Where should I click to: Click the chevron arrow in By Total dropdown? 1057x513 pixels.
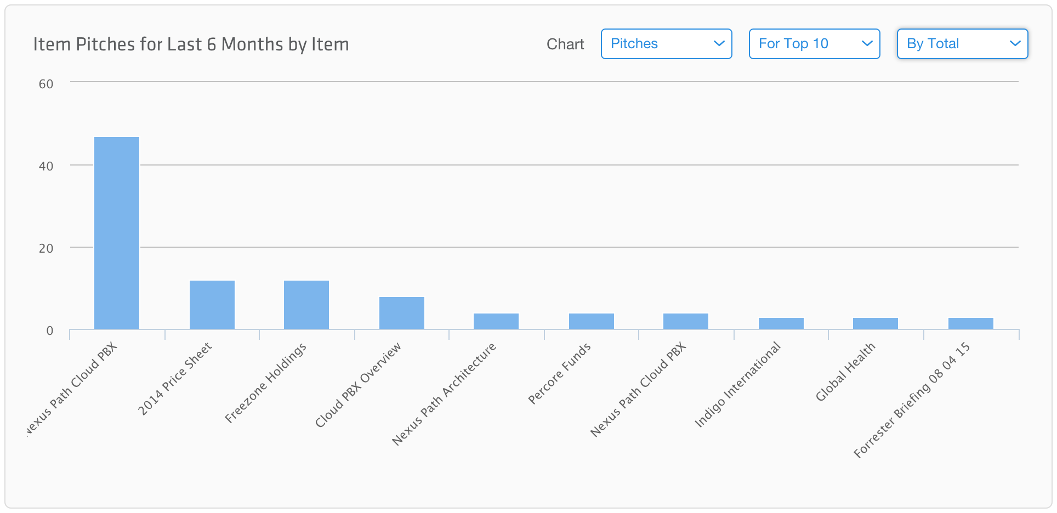click(1015, 44)
